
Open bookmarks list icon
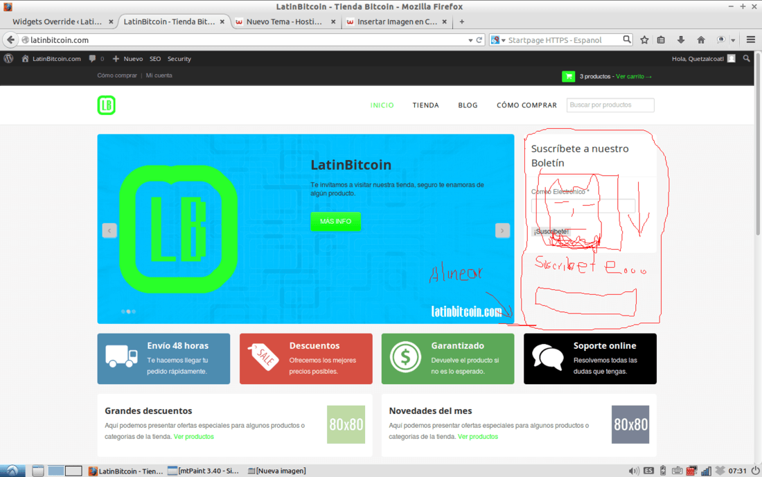pos(661,40)
